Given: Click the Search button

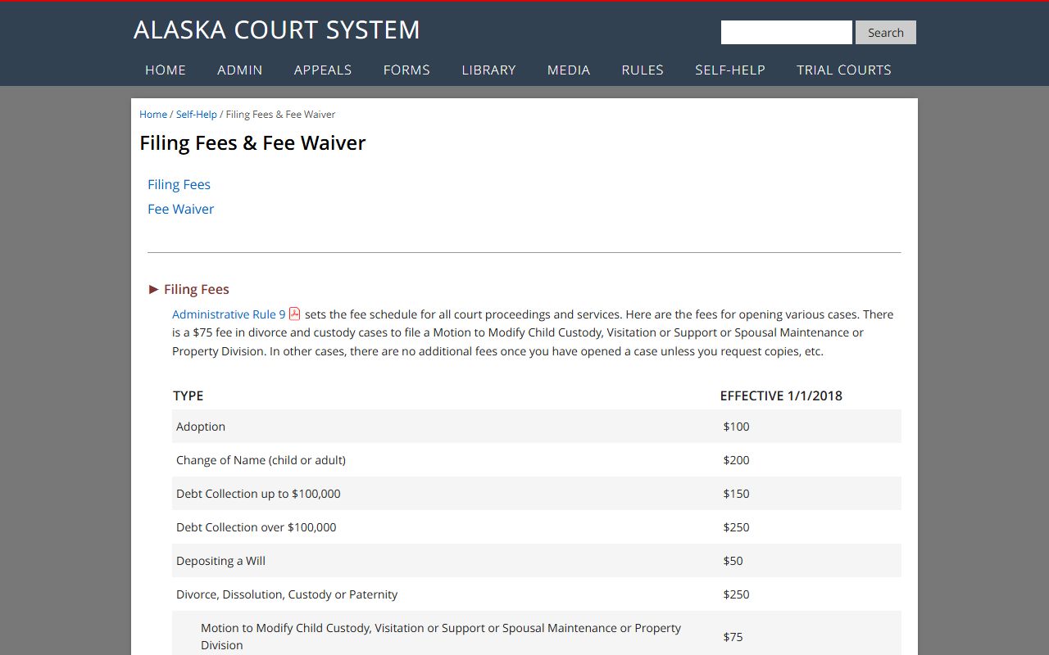Looking at the screenshot, I should tap(886, 33).
